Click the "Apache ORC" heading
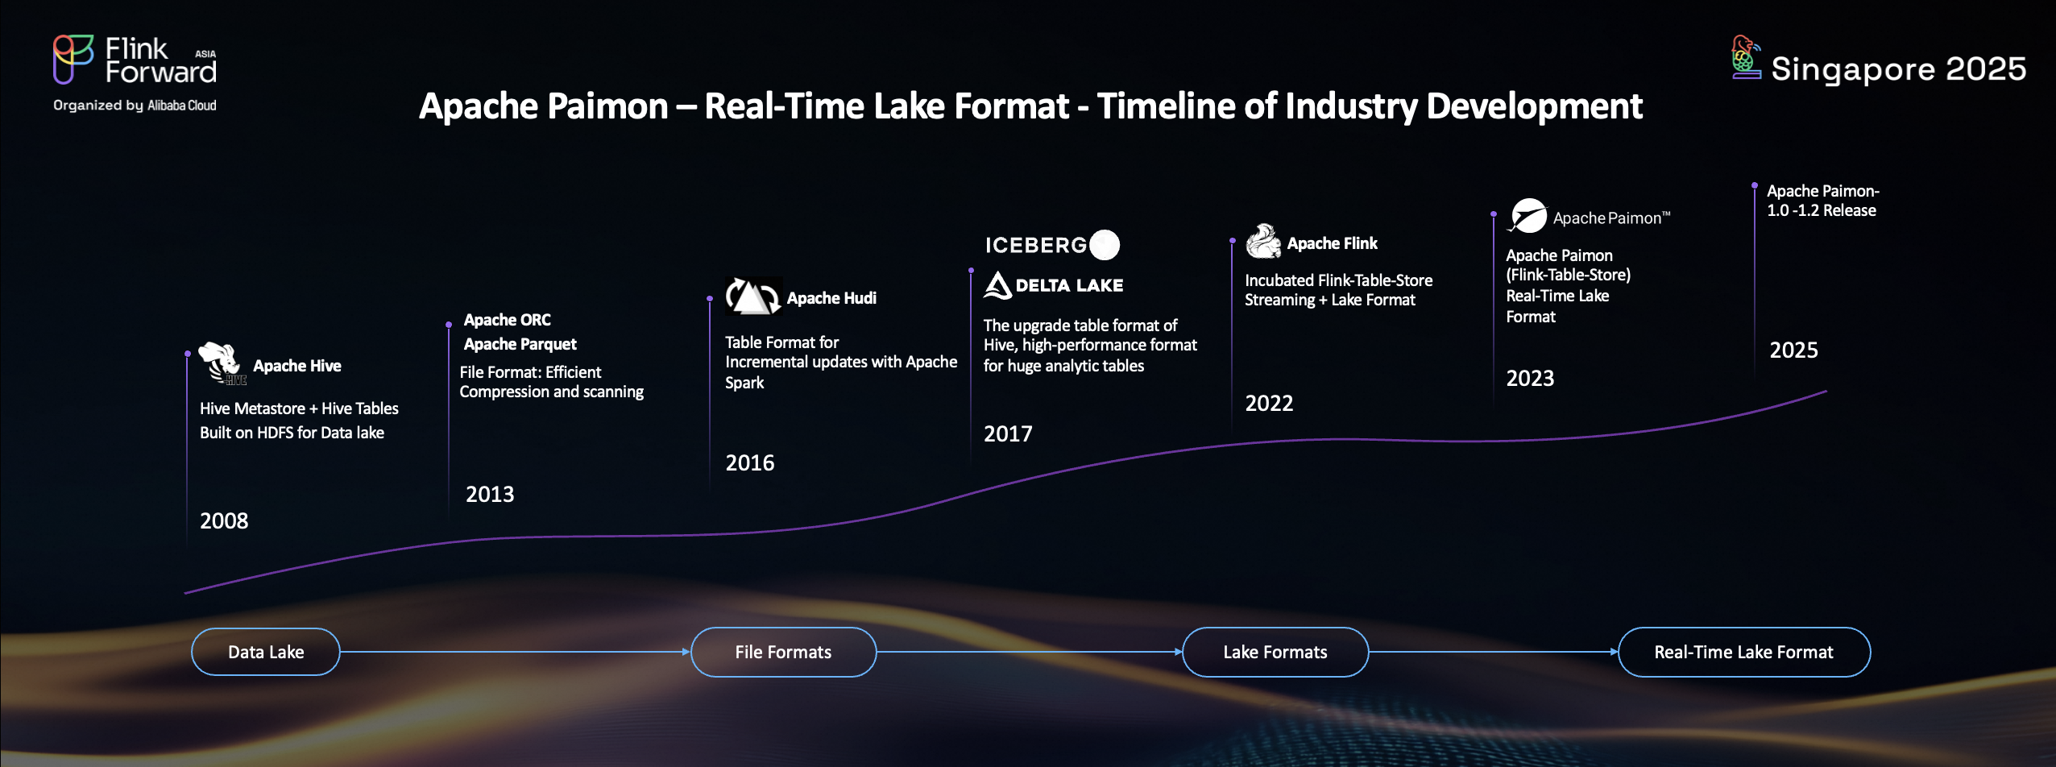This screenshot has height=767, width=2056. pyautogui.click(x=508, y=320)
